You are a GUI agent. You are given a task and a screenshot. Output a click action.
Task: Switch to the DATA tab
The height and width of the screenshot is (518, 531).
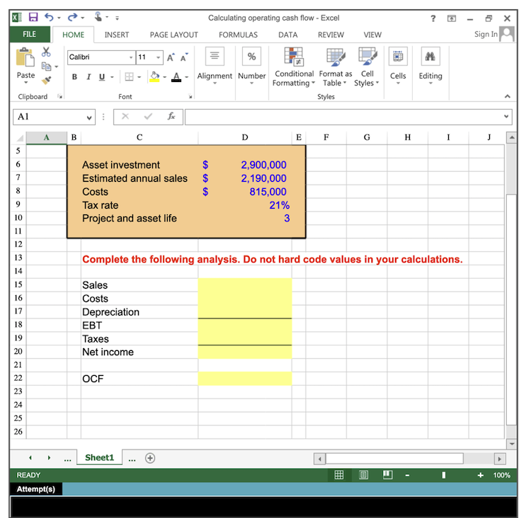tap(288, 35)
